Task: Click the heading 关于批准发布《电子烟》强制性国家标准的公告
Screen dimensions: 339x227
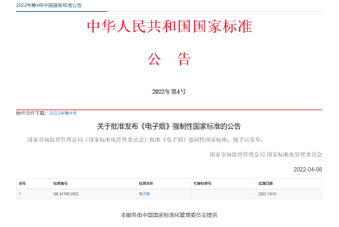Action: 169,126
